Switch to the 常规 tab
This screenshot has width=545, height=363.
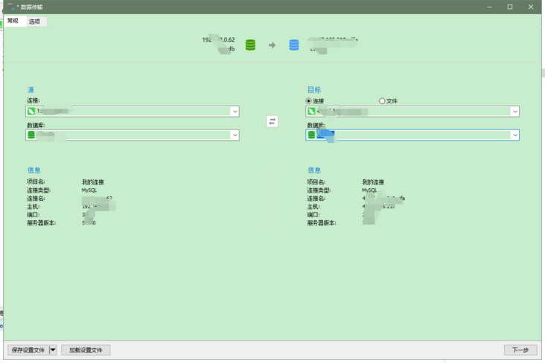13,21
